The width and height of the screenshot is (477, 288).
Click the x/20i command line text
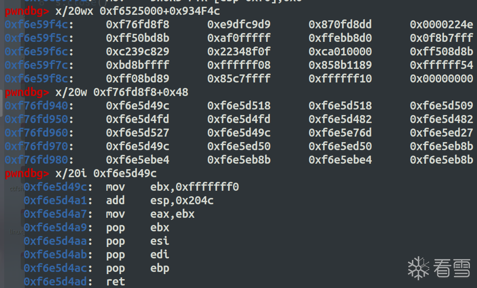click(x=106, y=173)
